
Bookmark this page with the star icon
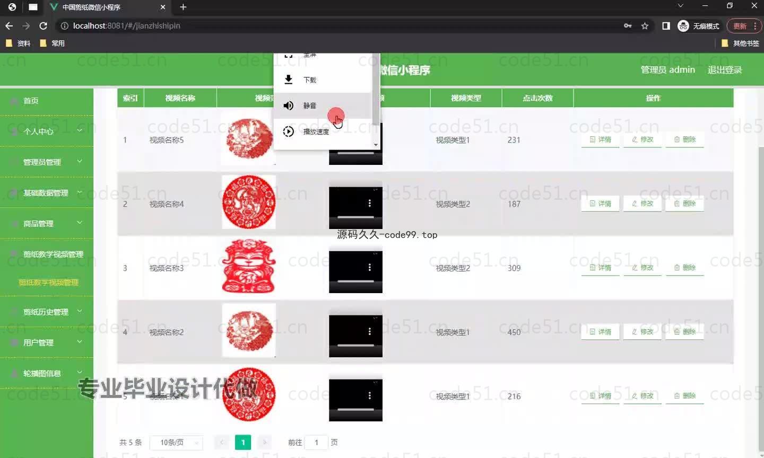tap(645, 25)
